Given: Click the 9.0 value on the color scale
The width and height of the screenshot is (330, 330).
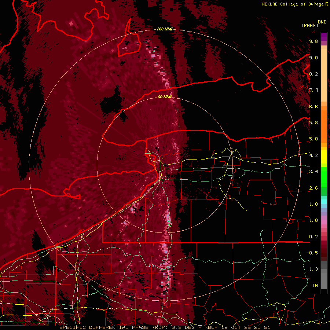Looking at the screenshot, I should [x=313, y=58].
